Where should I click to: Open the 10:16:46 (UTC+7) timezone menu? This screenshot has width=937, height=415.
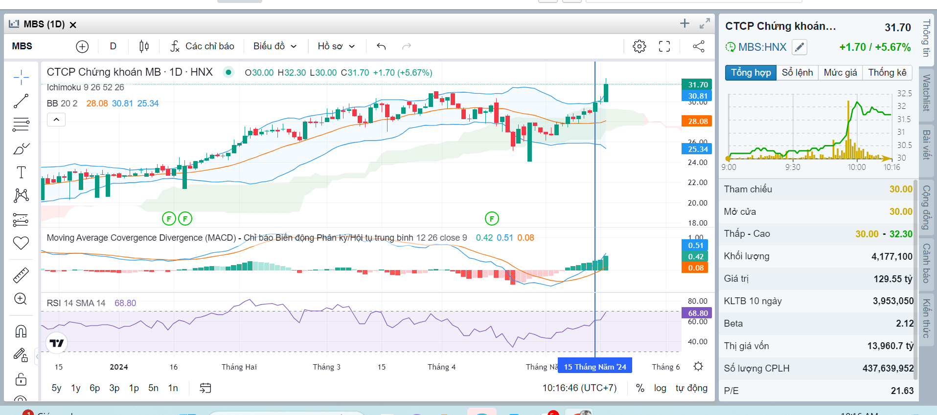[579, 388]
